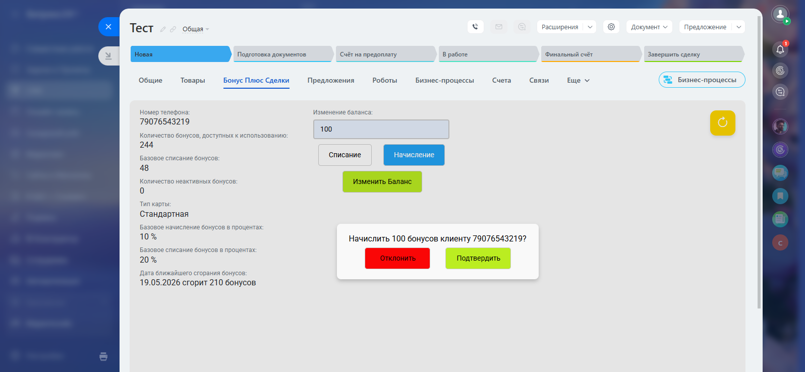805x372 pixels.
Task: Click the available bonuses value '244'
Action: 146,145
